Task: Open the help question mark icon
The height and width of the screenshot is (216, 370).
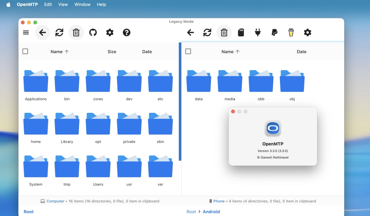Action: tap(126, 32)
